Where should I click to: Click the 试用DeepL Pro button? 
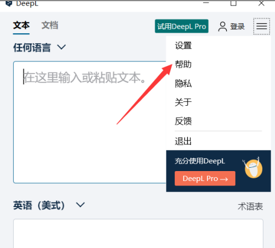181,26
